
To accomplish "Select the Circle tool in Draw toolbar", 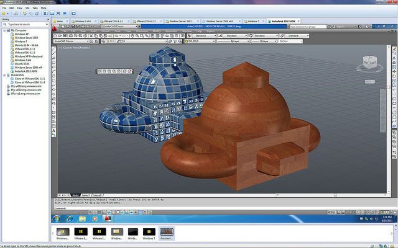I will click(54, 76).
